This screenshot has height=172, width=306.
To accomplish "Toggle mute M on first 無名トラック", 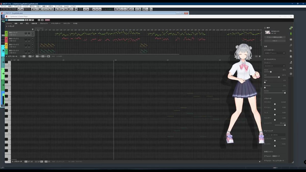I will (33, 33).
